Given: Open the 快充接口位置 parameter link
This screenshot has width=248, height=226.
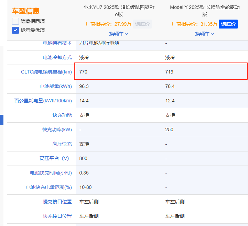Looking at the screenshot, I should click(x=57, y=216).
